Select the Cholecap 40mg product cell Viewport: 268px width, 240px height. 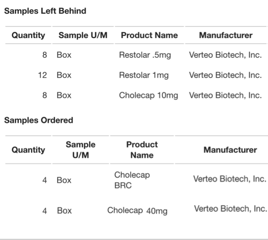click(x=137, y=211)
